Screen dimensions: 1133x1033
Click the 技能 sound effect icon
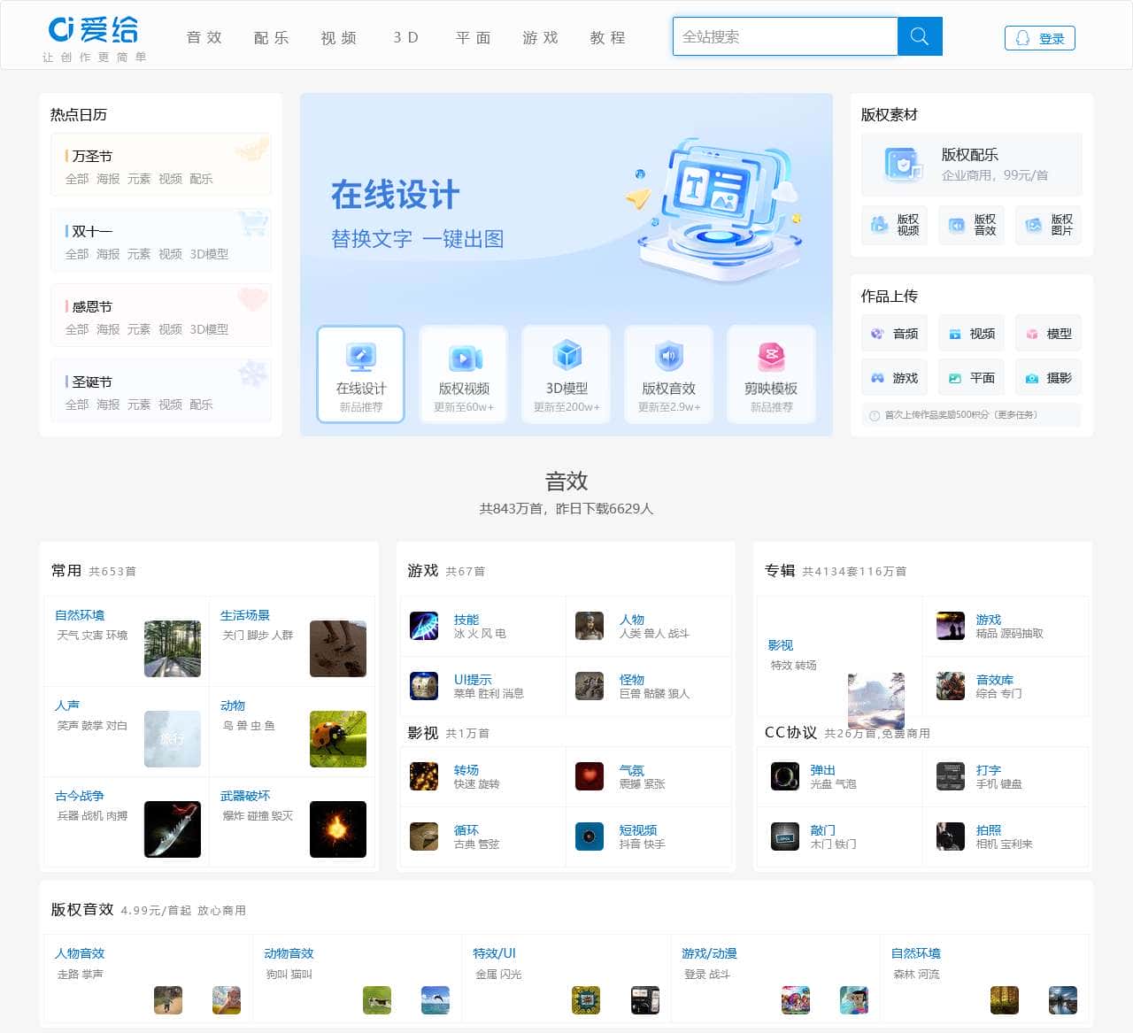tap(424, 626)
